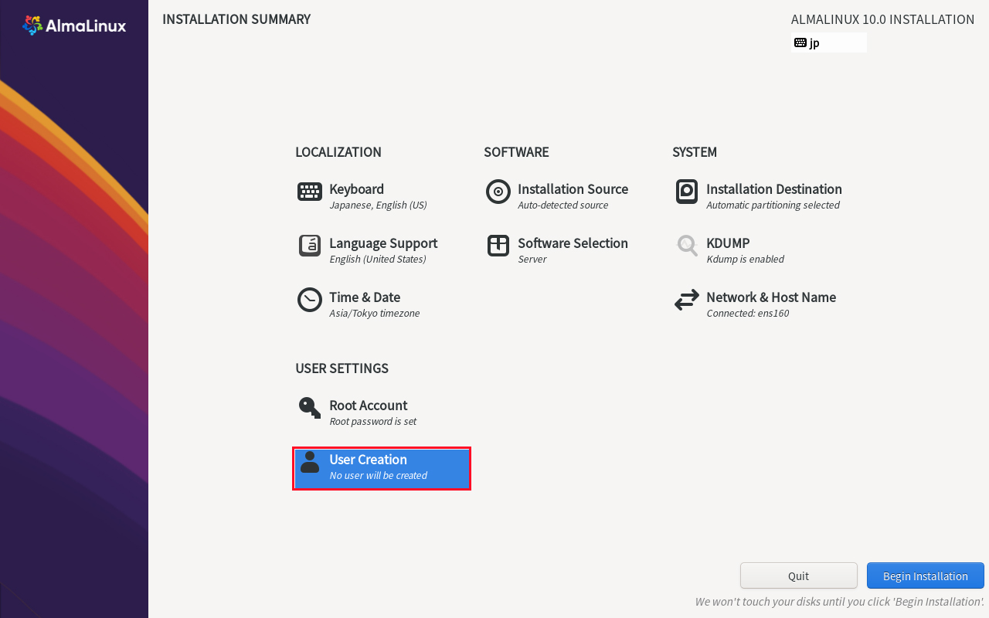Open Network & Host Name label

771,297
